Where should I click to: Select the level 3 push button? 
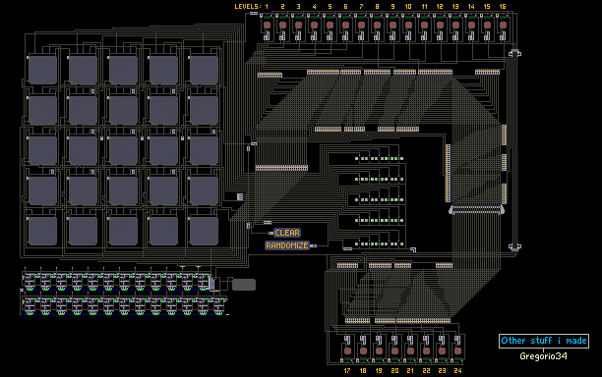[298, 26]
